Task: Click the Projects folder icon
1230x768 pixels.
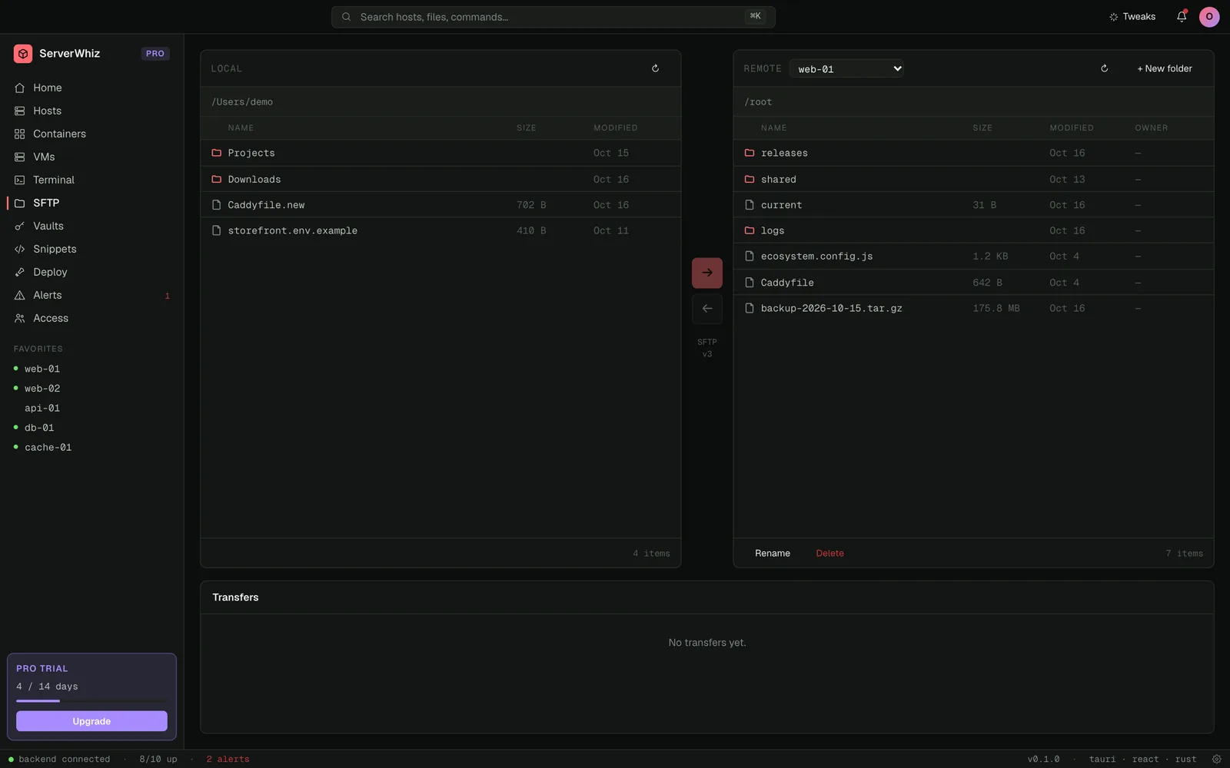Action: [x=217, y=153]
